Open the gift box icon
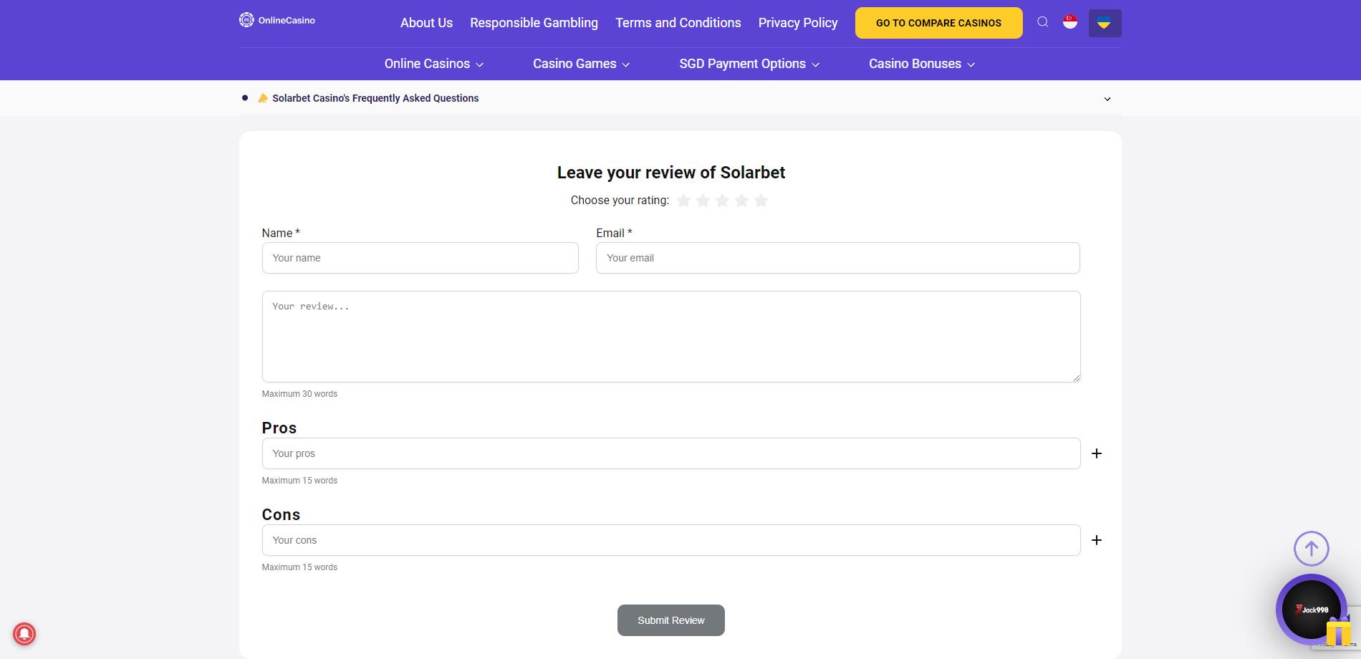The image size is (1361, 659). coord(1338,632)
